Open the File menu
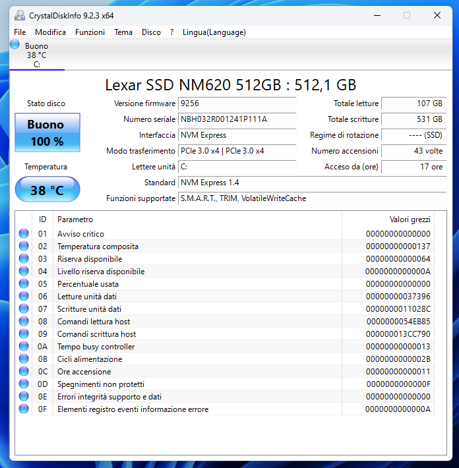The width and height of the screenshot is (459, 468). pyautogui.click(x=20, y=32)
